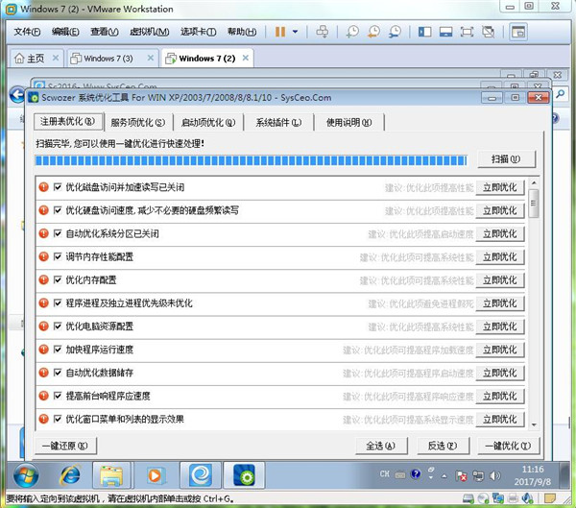The image size is (576, 508).
Task: Open the 查看(V) menu
Action: tap(105, 32)
